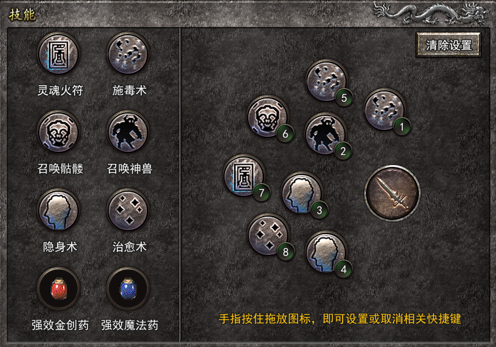
Task: Click the 技能 panel title
Action: pyautogui.click(x=22, y=14)
